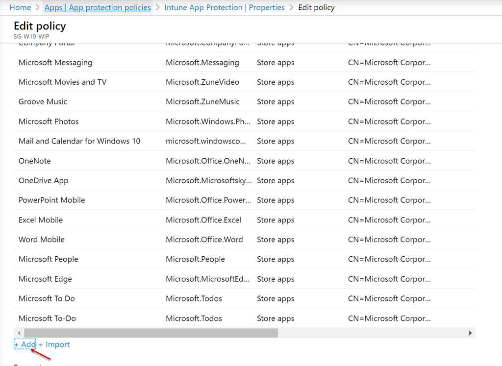502x366 pixels.
Task: Select the OneNote app row
Action: tap(34, 161)
